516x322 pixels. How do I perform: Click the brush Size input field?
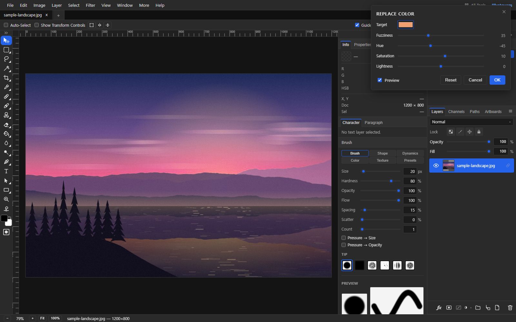tap(410, 172)
